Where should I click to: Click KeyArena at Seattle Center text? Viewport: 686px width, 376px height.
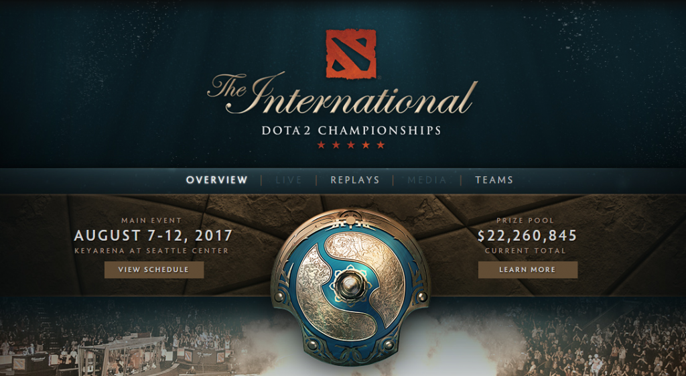(x=151, y=251)
